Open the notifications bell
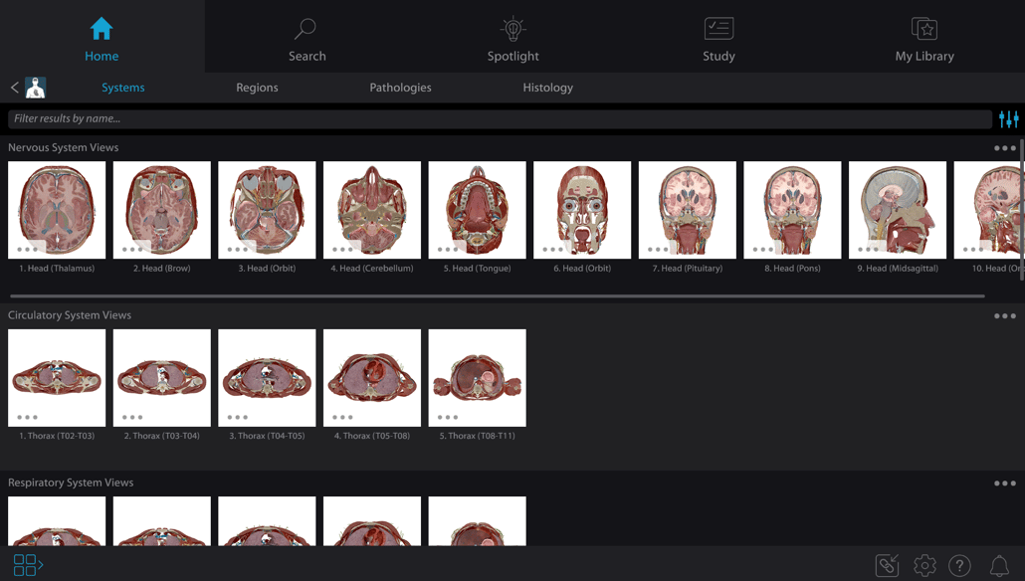 coord(998,564)
